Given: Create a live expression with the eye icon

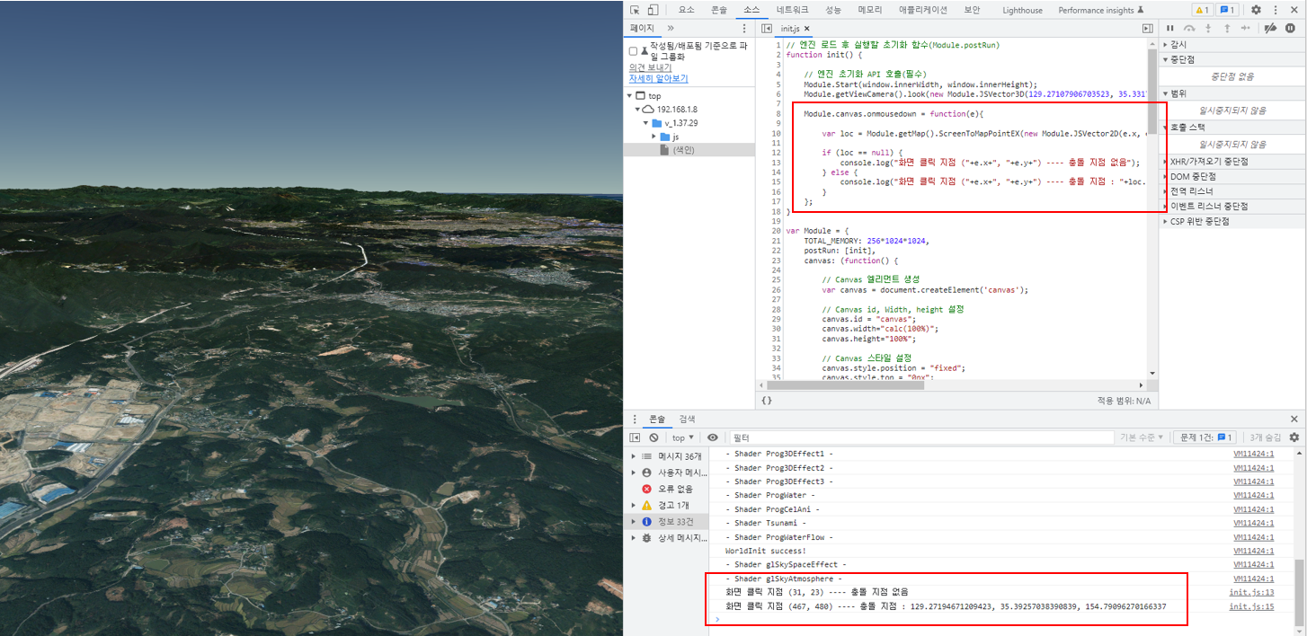Looking at the screenshot, I should tap(712, 437).
